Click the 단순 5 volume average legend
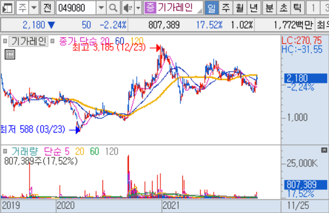This screenshot has width=329, height=213. coord(57,151)
